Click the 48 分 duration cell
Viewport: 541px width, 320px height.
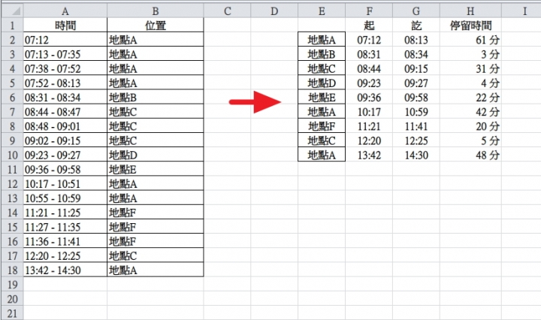tap(470, 155)
